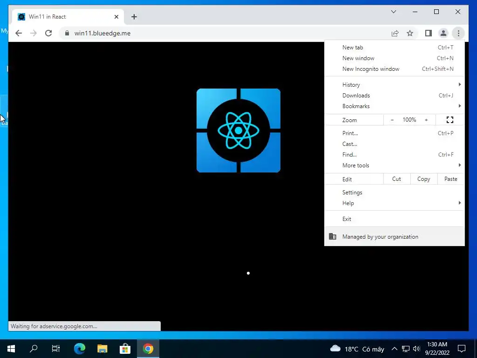The image size is (477, 358).
Task: Click the Cut button in Edit row
Action: (397, 179)
